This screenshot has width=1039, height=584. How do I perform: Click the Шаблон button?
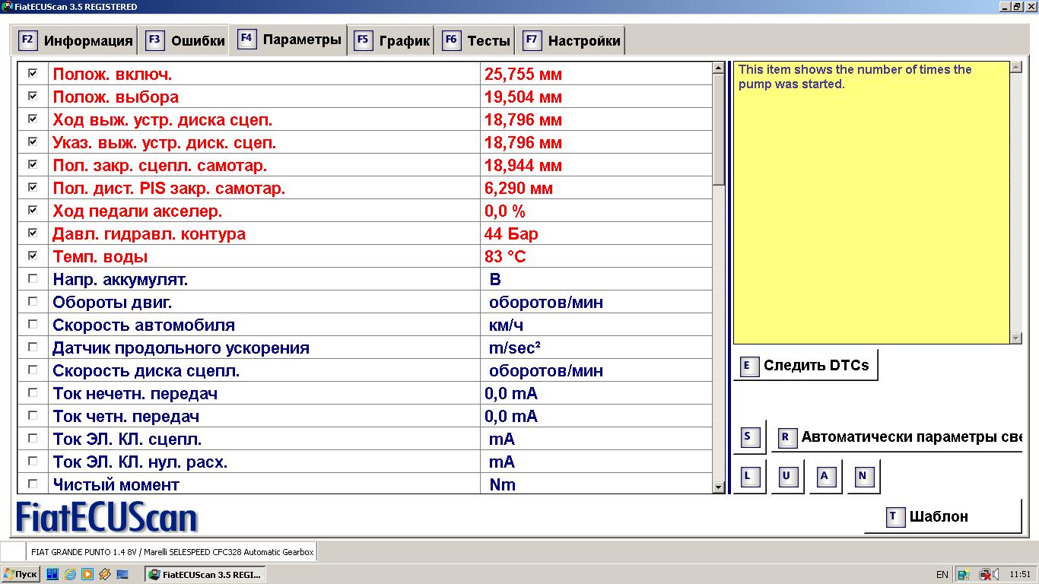tap(942, 517)
